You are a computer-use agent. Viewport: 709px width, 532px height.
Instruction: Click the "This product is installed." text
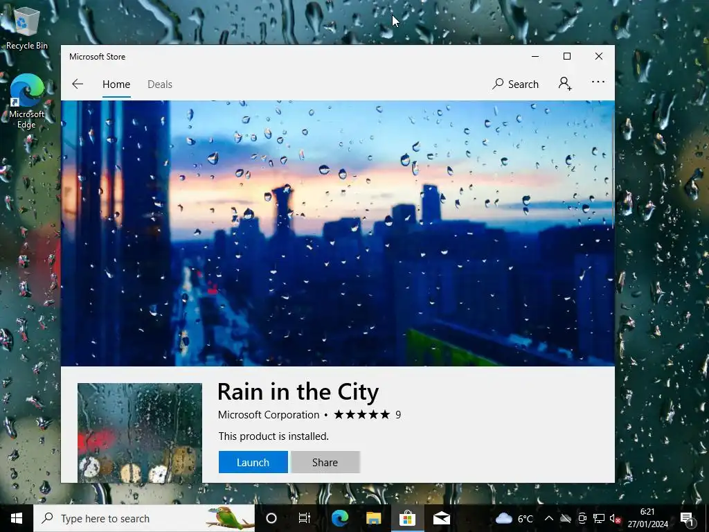pyautogui.click(x=273, y=436)
